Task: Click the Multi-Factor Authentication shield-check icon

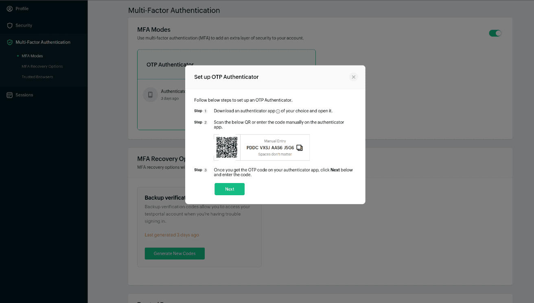Action: [x=10, y=42]
